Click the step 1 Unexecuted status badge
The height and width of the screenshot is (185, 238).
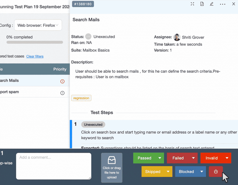pos(93,125)
